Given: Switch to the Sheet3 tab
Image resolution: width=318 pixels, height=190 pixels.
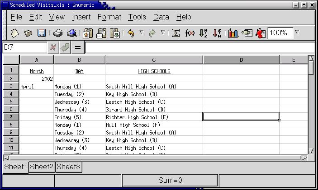Looking at the screenshot, I should (69, 167).
